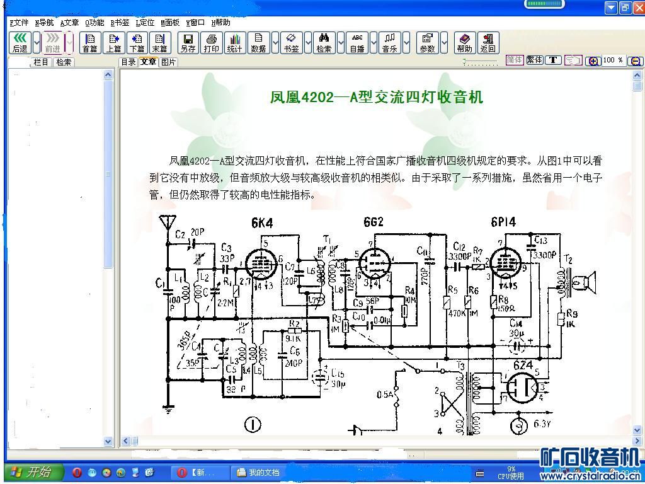Click the 返回 return door icon
This screenshot has height=484, width=645.
[x=488, y=43]
